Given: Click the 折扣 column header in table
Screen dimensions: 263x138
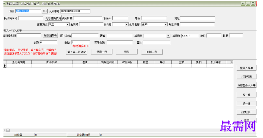Looking at the screenshot, I should tap(199, 62).
